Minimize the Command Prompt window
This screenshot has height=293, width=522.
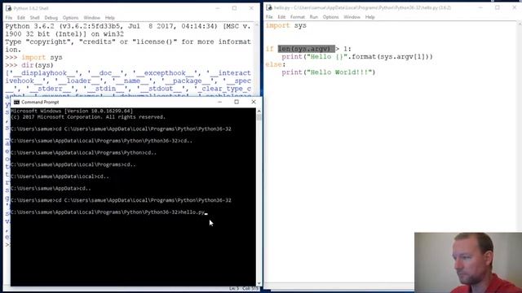pyautogui.click(x=219, y=102)
